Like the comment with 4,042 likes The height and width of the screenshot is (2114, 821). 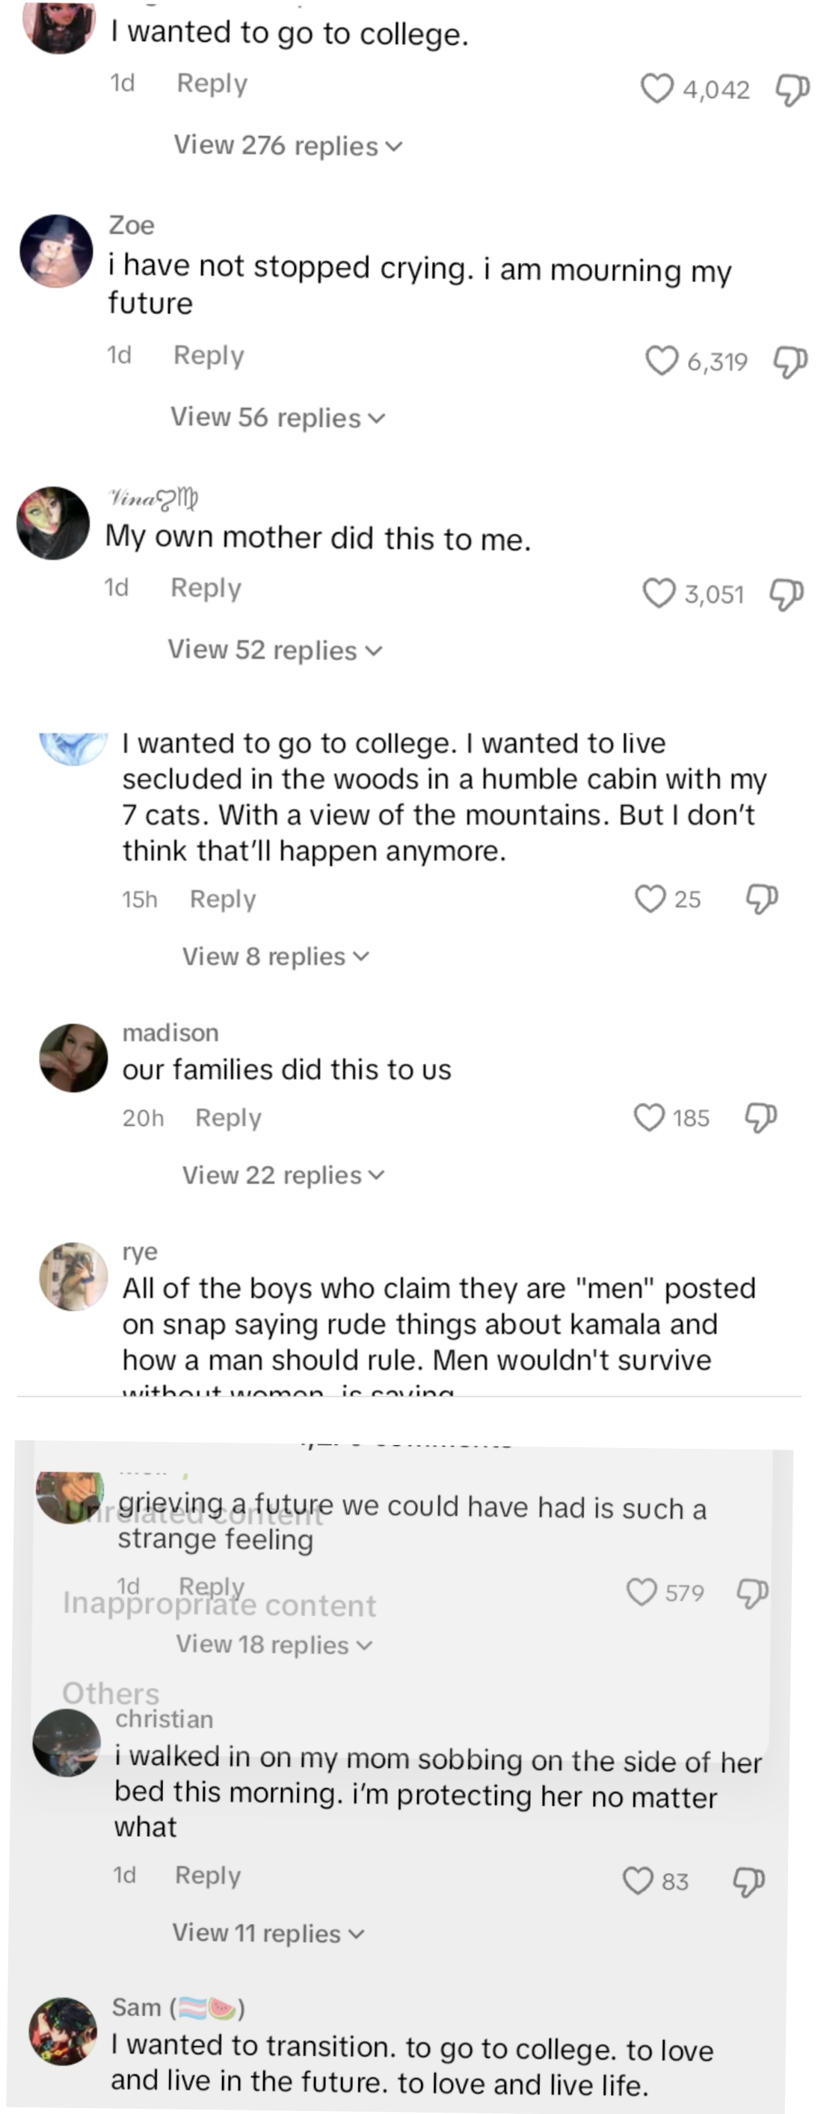[657, 89]
